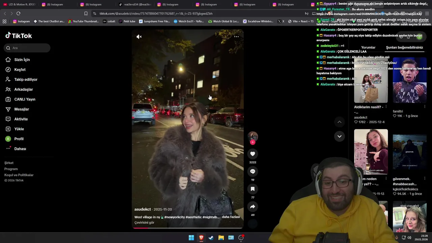This screenshot has width=432, height=243.
Task: Open cobalt bookmark
Action: click(109, 21)
